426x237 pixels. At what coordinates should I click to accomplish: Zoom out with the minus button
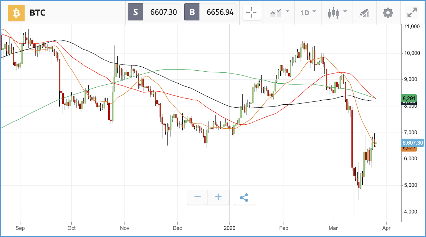(x=197, y=197)
